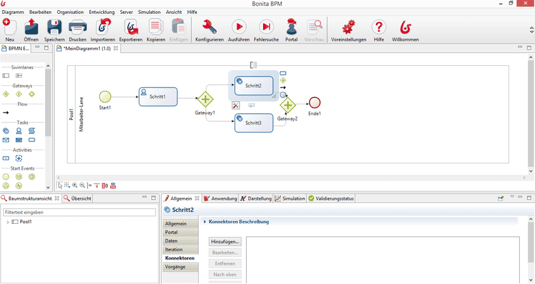Select the Schritt1 task on canvas
This screenshot has width=535, height=284.
(158, 97)
